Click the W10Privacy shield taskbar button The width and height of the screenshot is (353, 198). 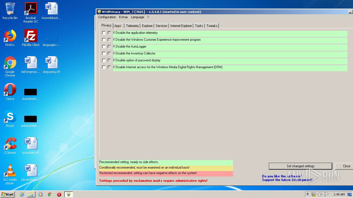69,194
